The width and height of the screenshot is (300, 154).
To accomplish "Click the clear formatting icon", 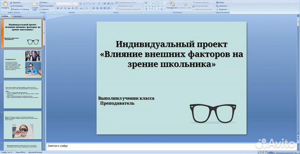I will (x=88, y=4).
